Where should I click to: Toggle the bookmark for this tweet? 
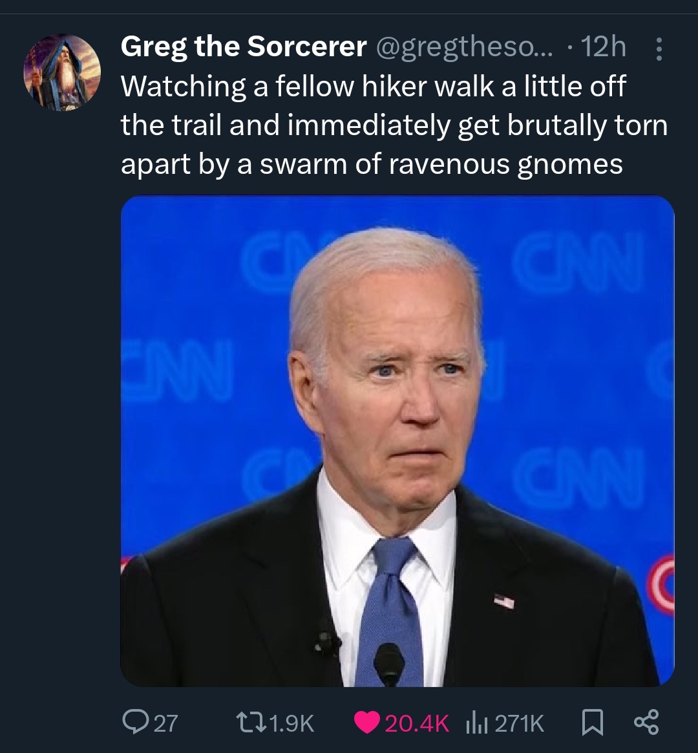[x=591, y=723]
